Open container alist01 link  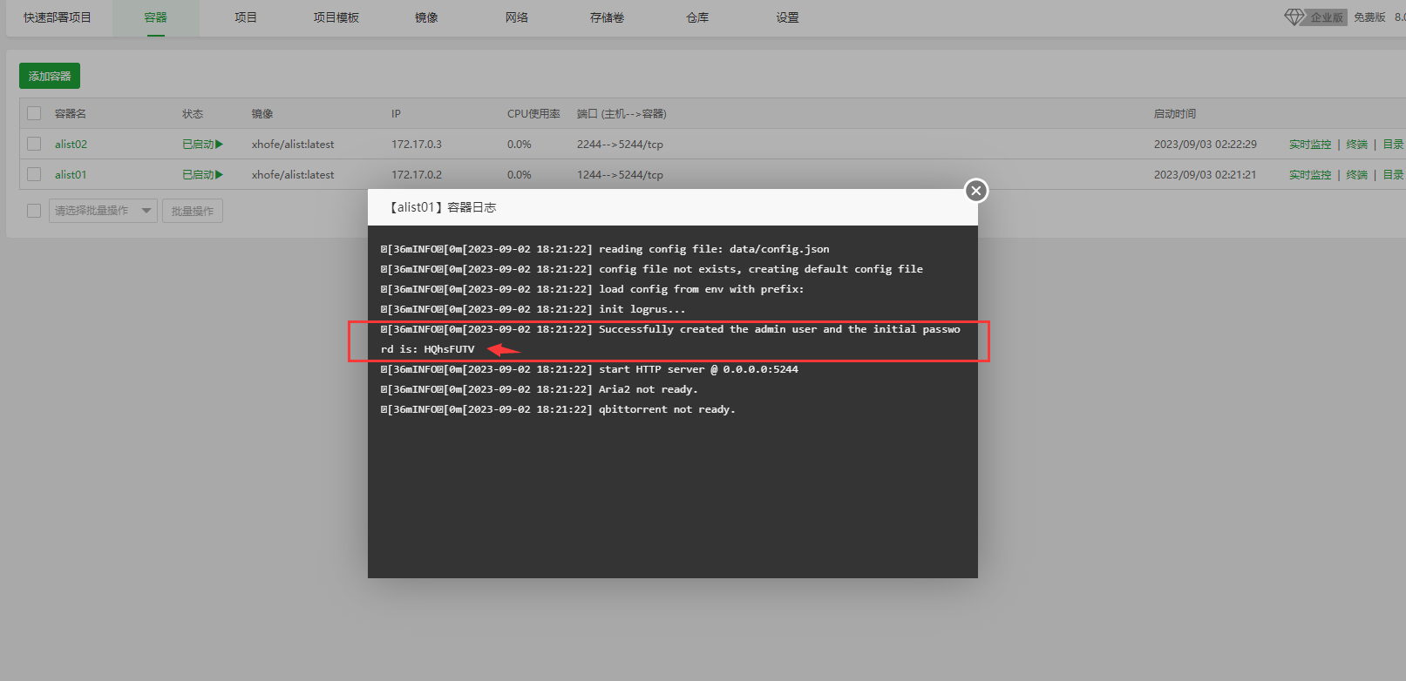pos(71,175)
